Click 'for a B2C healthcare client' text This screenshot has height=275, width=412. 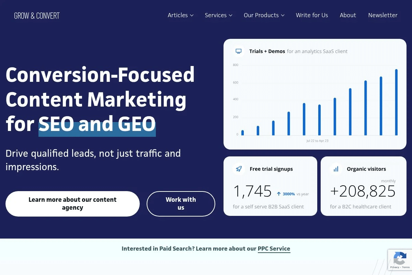click(x=361, y=207)
